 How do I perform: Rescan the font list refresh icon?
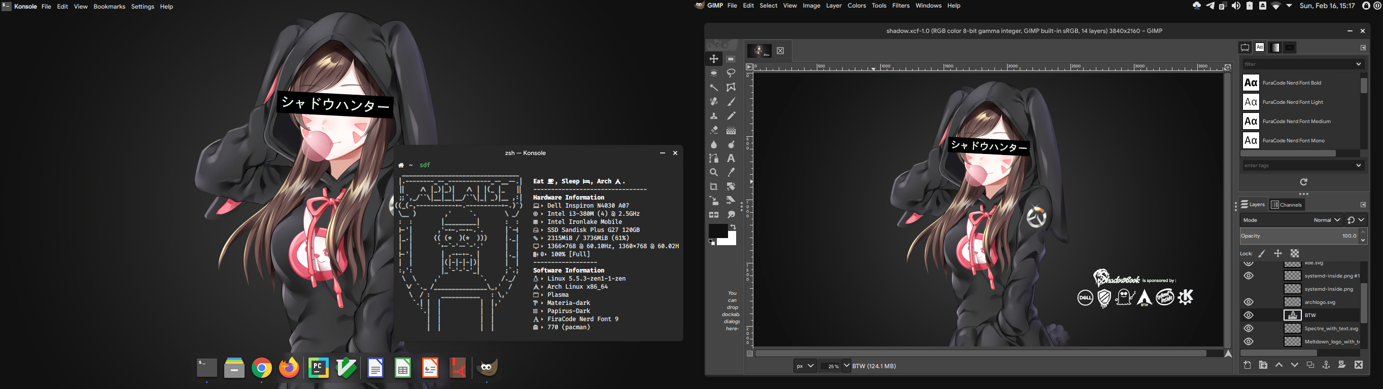pyautogui.click(x=1303, y=182)
